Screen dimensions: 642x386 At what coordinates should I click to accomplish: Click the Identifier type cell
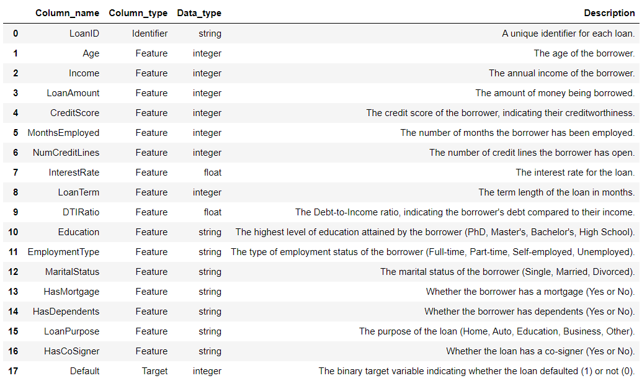point(149,34)
